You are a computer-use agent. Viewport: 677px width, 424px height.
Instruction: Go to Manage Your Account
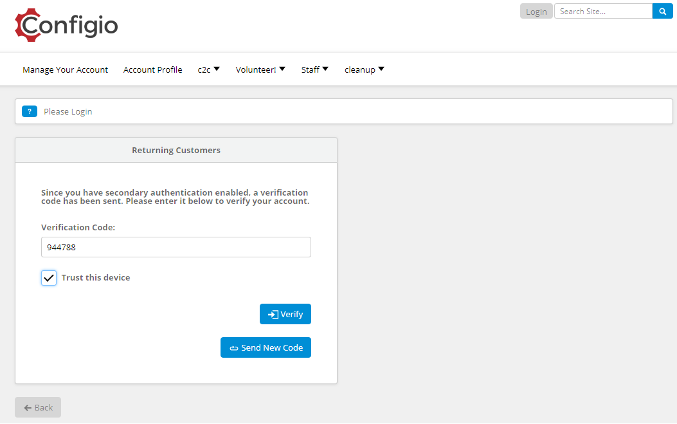pyautogui.click(x=65, y=69)
